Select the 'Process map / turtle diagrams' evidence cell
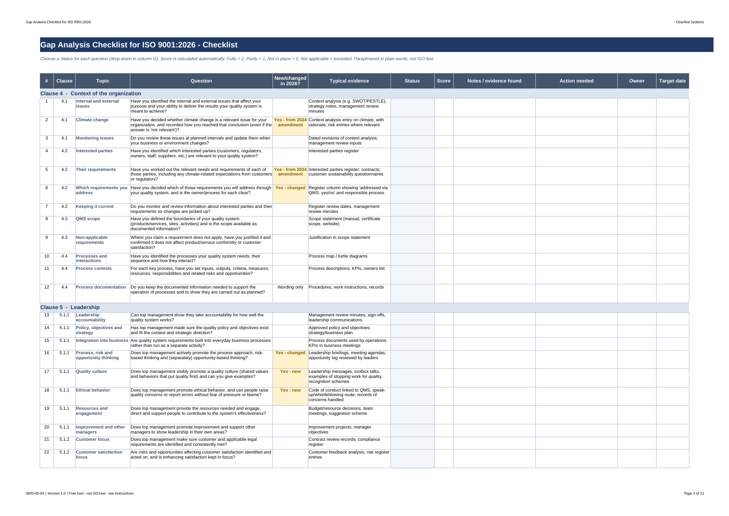 349,259
